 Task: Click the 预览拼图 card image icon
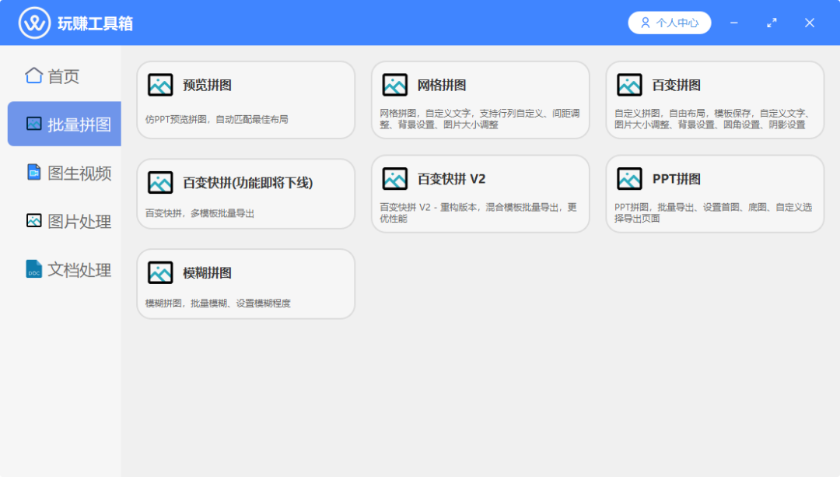(160, 85)
